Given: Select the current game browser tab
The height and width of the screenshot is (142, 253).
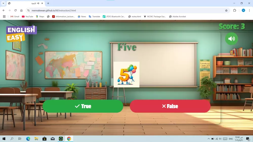Looking at the screenshot, I should tap(26, 3).
